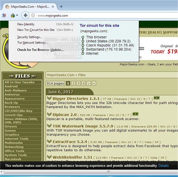Viewport: 178px width, 177px height.
Task: Select the MajorGeeks.Com browser tab
Action: point(29,7)
